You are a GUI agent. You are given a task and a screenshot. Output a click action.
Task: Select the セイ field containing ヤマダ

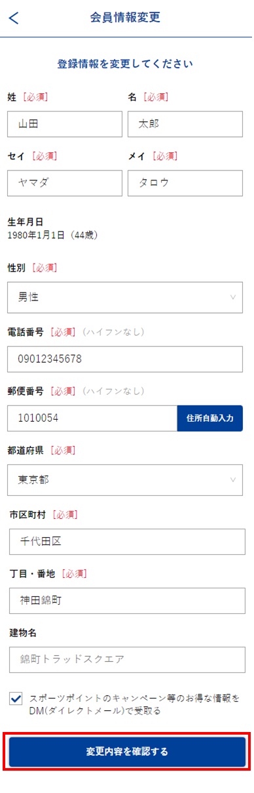click(x=65, y=183)
